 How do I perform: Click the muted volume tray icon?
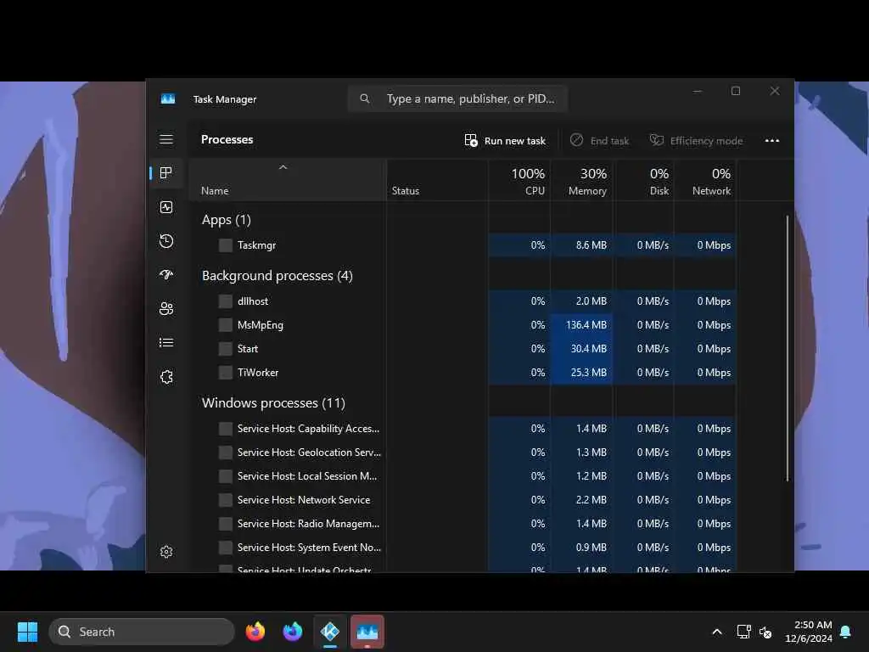coord(765,632)
